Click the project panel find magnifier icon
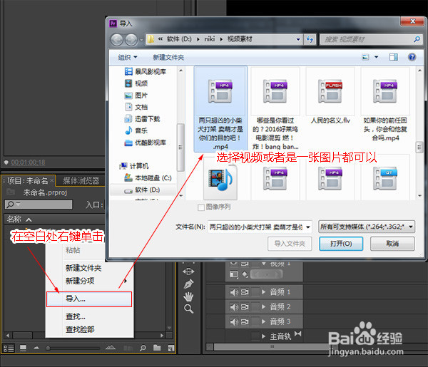Viewport: 428px width, 367px height. click(x=143, y=348)
